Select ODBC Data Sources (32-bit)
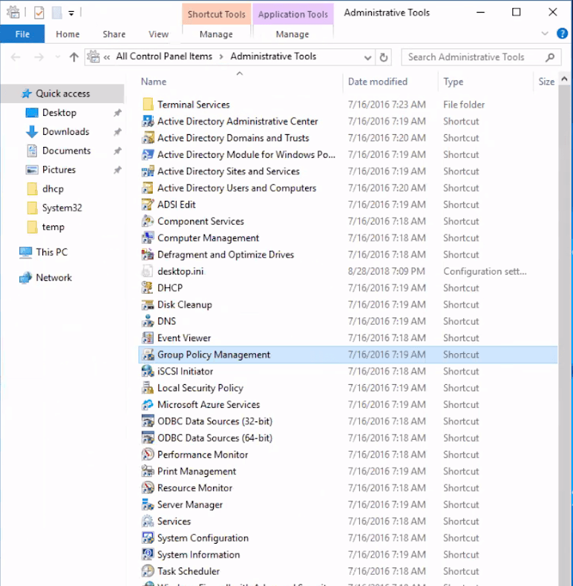This screenshot has height=586, width=573. click(x=215, y=421)
